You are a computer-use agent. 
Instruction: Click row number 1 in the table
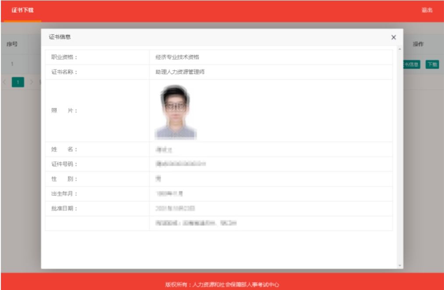12,64
